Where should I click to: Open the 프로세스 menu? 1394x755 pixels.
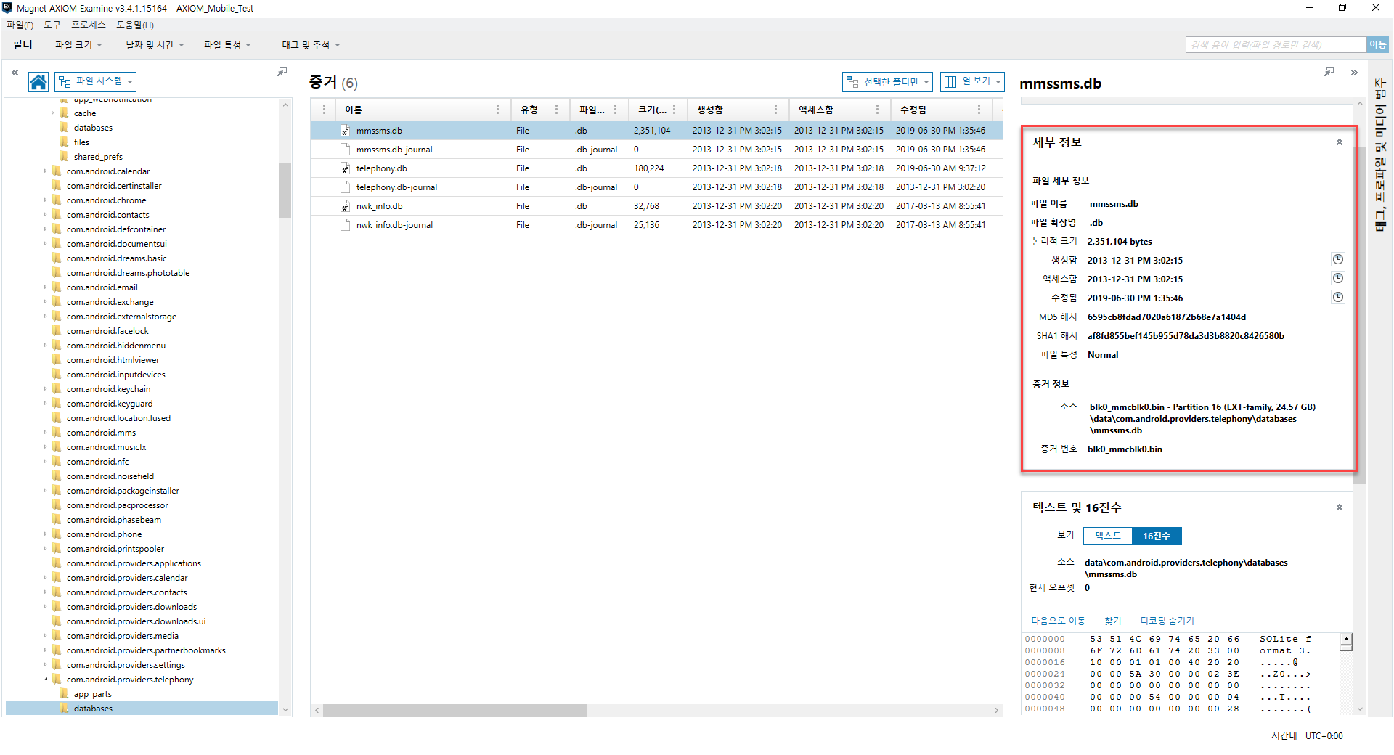point(89,25)
